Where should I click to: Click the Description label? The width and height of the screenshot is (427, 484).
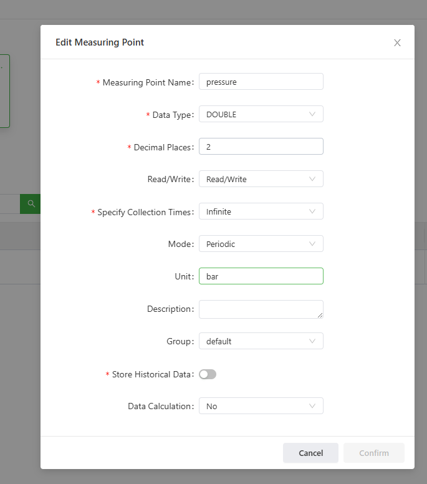click(170, 309)
